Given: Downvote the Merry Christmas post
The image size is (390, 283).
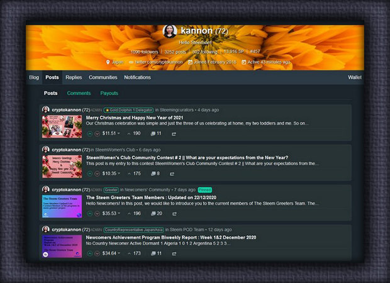Looking at the screenshot, I should pos(97,134).
